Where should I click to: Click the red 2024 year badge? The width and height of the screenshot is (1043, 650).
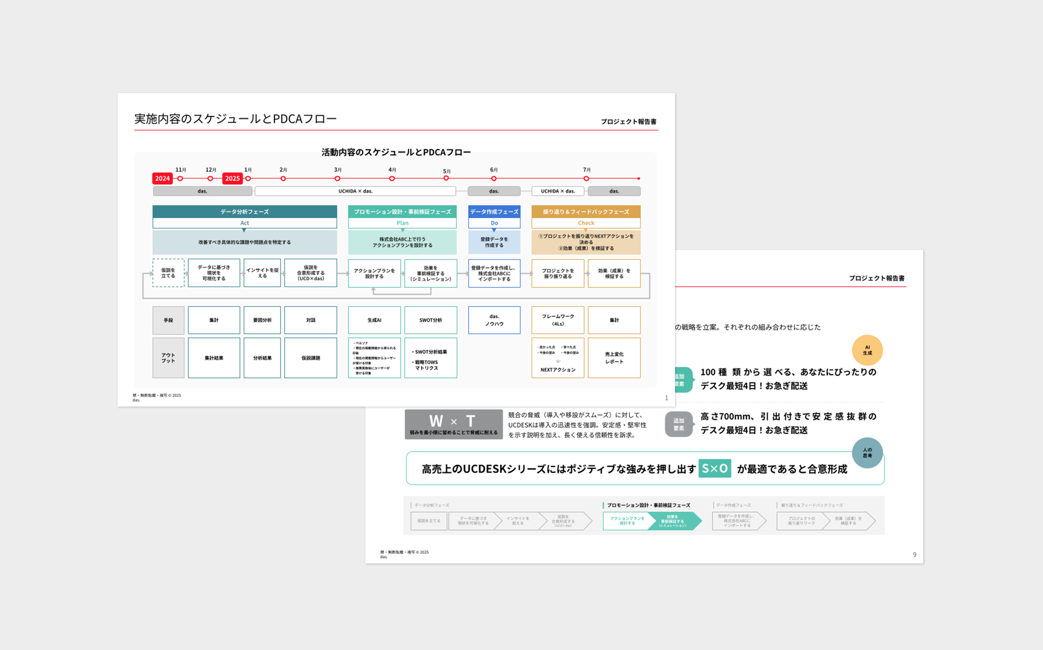click(162, 178)
